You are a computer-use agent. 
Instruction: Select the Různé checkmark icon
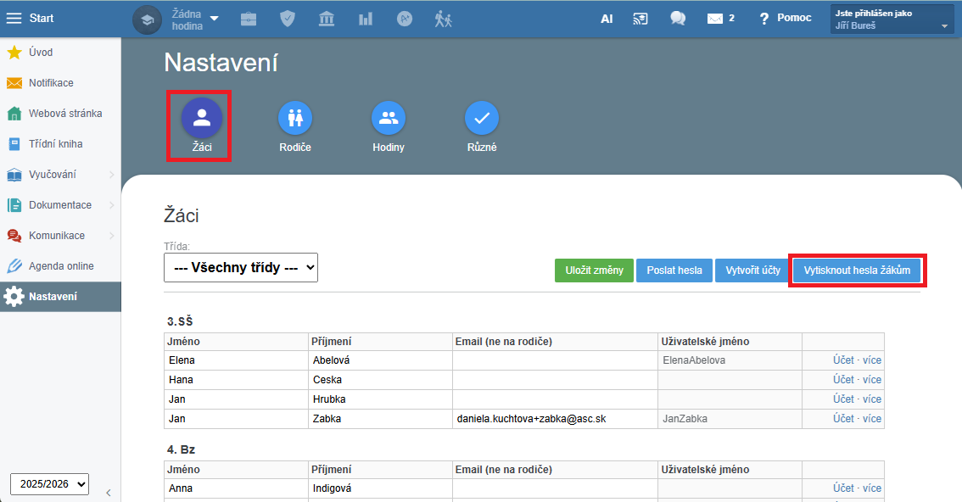[x=482, y=120]
